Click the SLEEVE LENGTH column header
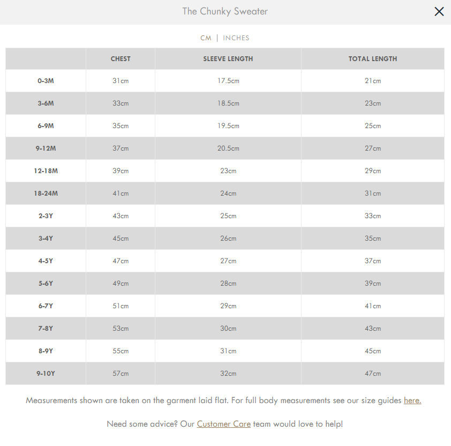Viewport: 451px width, 446px height. [228, 59]
